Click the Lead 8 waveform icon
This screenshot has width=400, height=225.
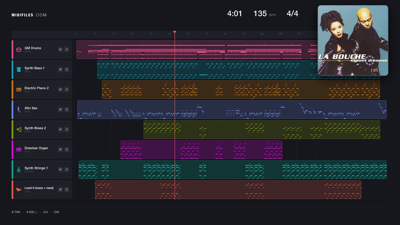tap(19, 189)
